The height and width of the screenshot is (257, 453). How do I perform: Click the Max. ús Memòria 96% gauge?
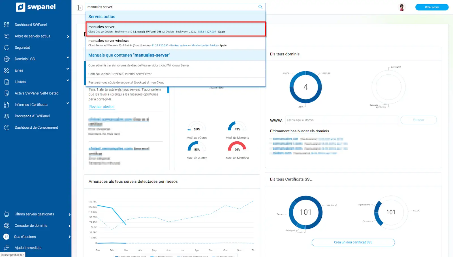click(x=237, y=146)
